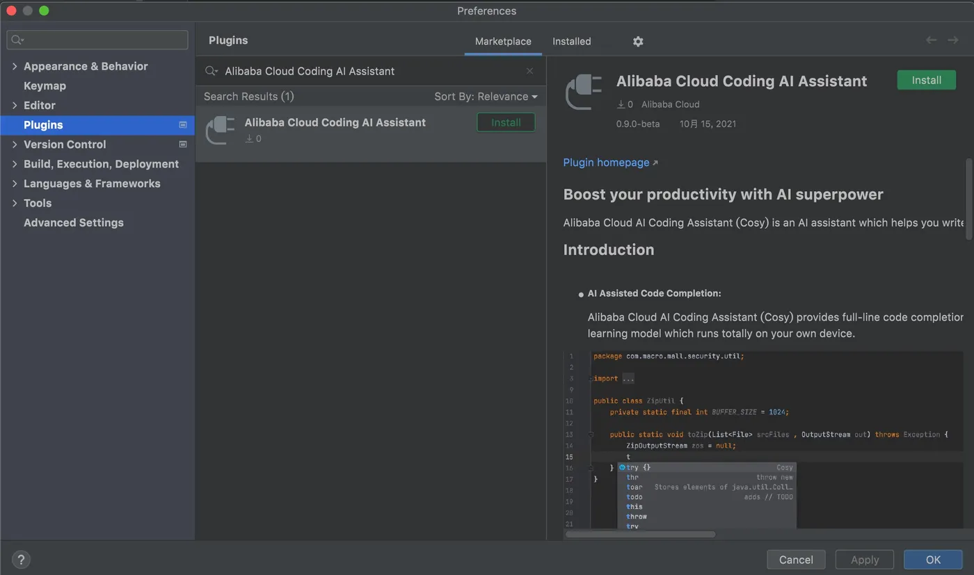Click the project-level marker beside Version Control
Image resolution: width=974 pixels, height=575 pixels.
[183, 145]
